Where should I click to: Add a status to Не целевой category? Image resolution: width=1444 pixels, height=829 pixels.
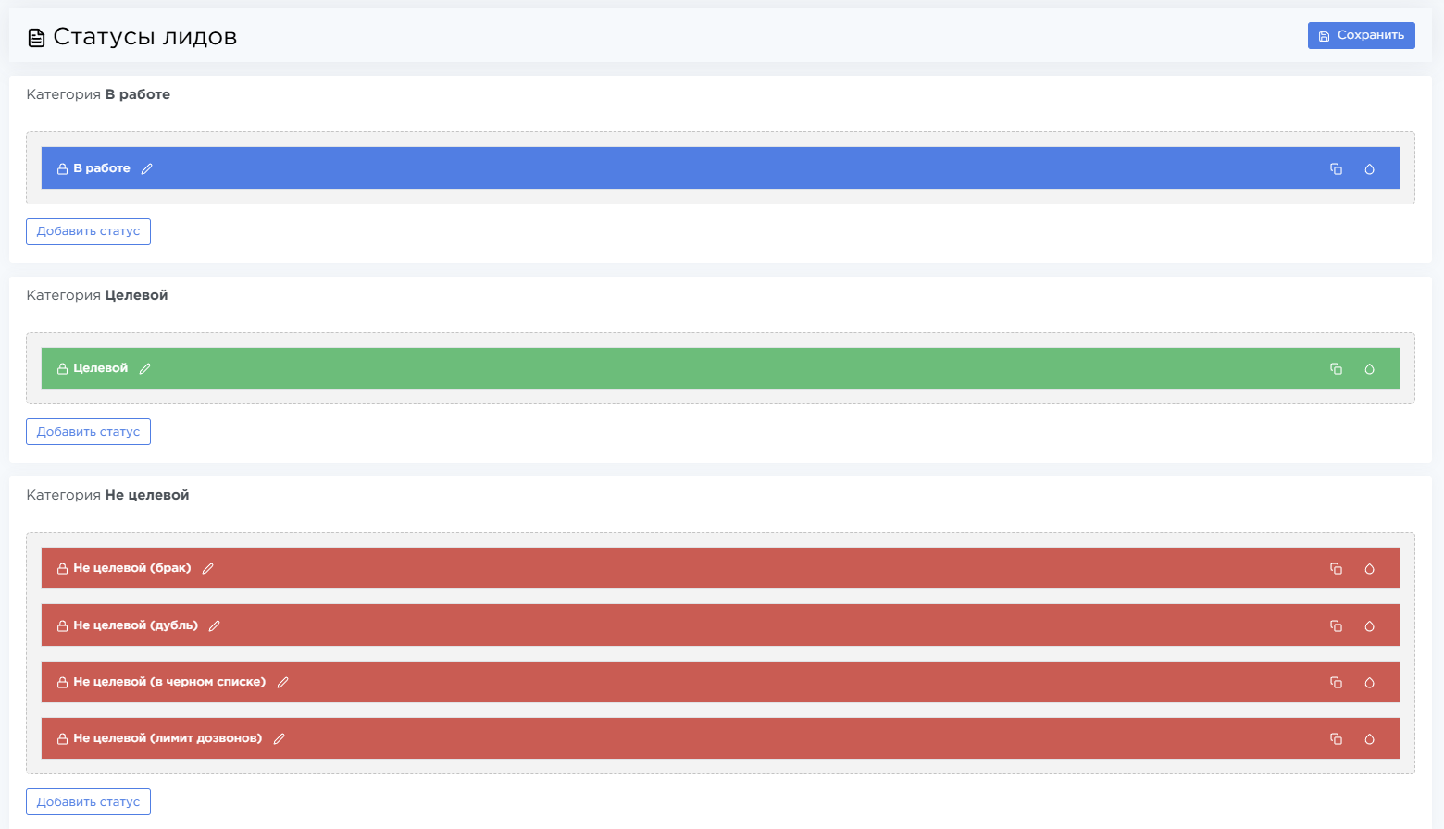[x=88, y=801]
